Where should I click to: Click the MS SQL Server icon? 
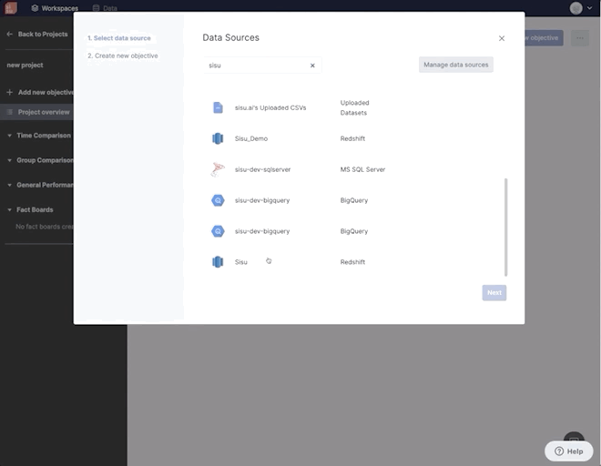[218, 169]
